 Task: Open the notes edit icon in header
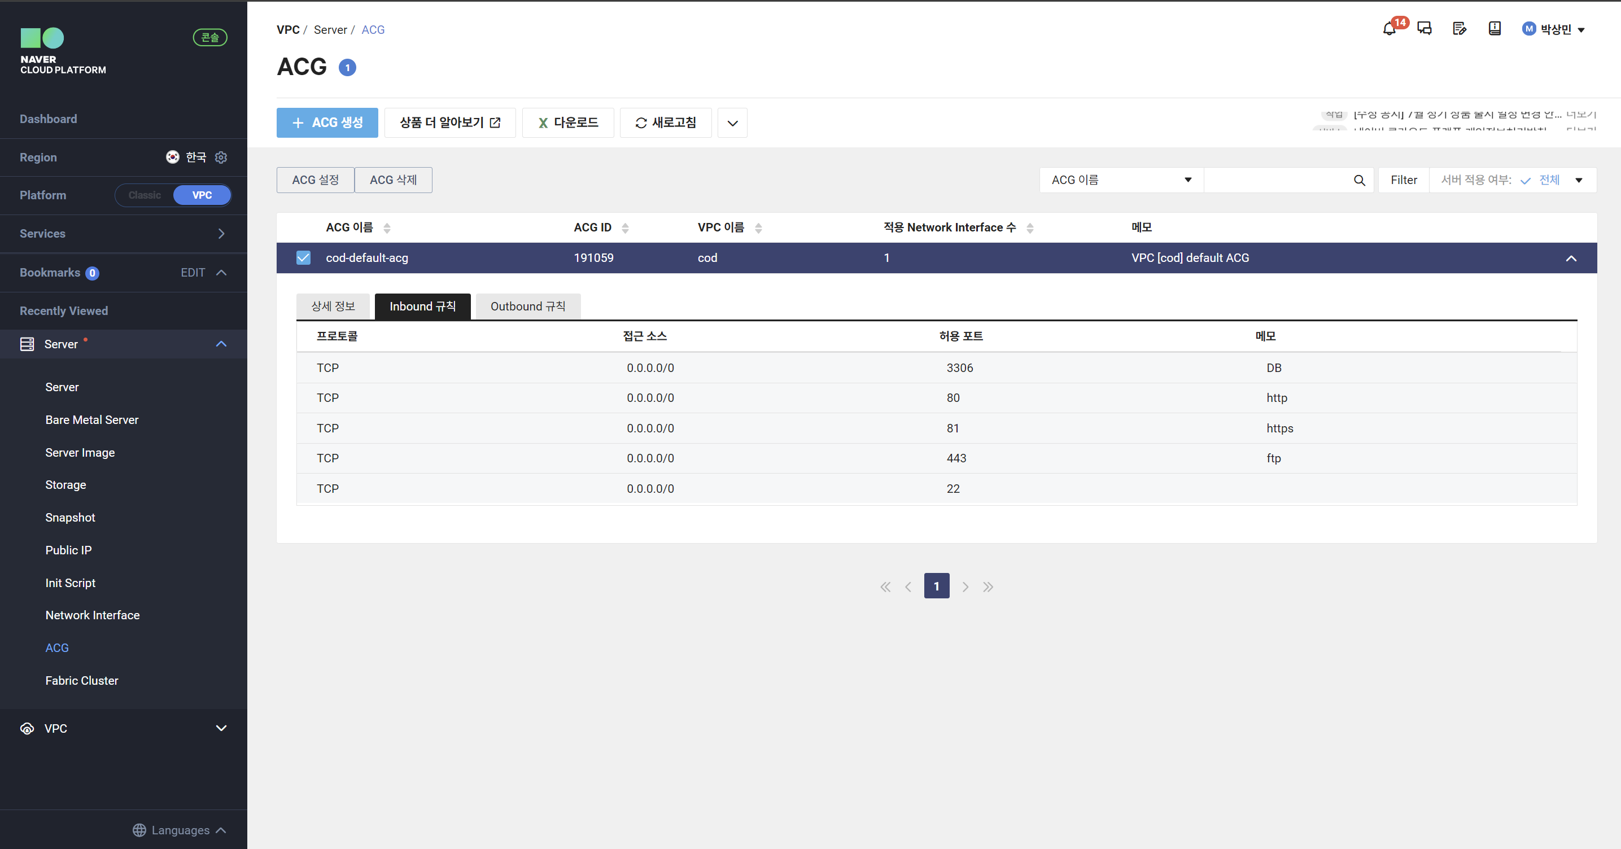1460,29
